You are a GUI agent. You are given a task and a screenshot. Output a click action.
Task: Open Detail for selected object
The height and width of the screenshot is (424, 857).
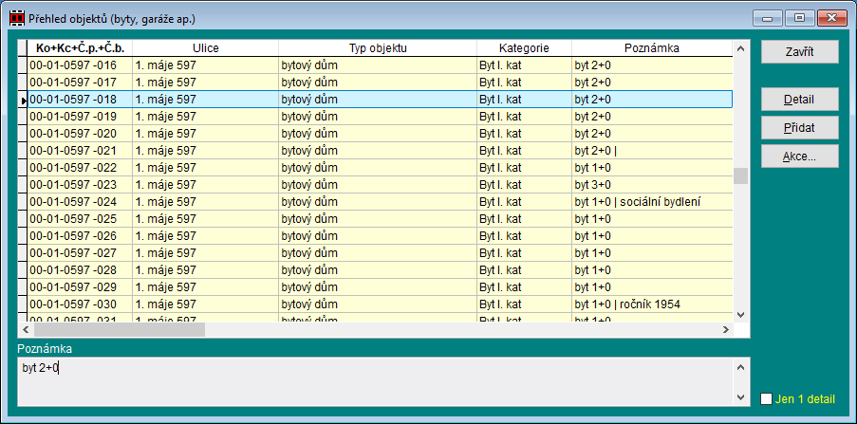[x=799, y=100]
